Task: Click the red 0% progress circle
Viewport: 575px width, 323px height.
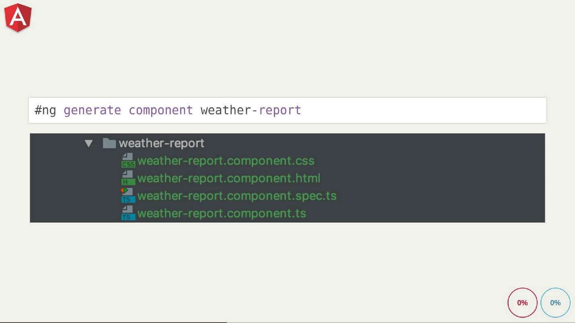Action: click(x=522, y=303)
